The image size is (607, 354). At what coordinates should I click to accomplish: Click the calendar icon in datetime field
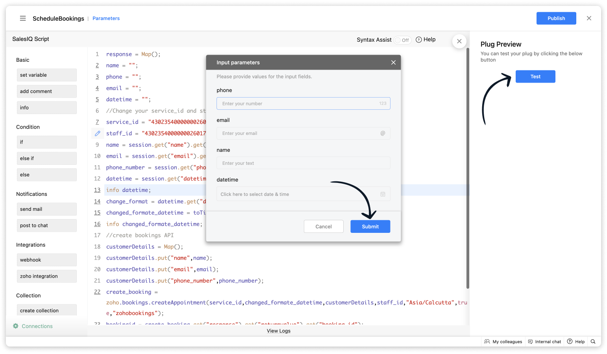pos(383,194)
